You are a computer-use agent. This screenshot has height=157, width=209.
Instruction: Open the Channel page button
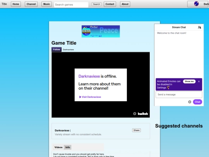point(31,4)
